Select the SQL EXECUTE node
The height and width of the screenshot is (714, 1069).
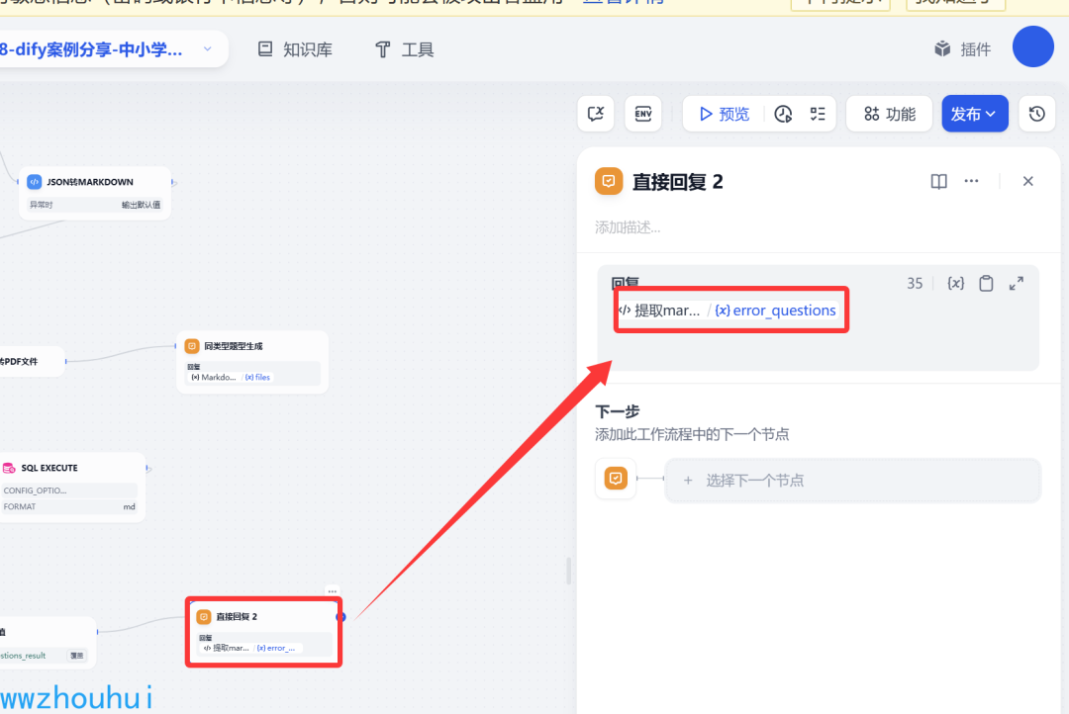click(71, 488)
